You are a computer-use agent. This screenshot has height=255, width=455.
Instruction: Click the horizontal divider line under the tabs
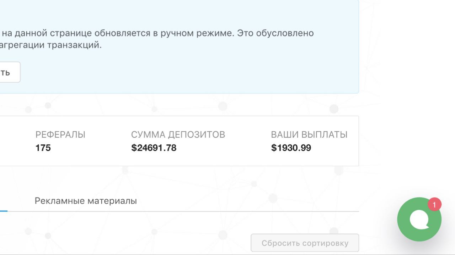[180, 211]
